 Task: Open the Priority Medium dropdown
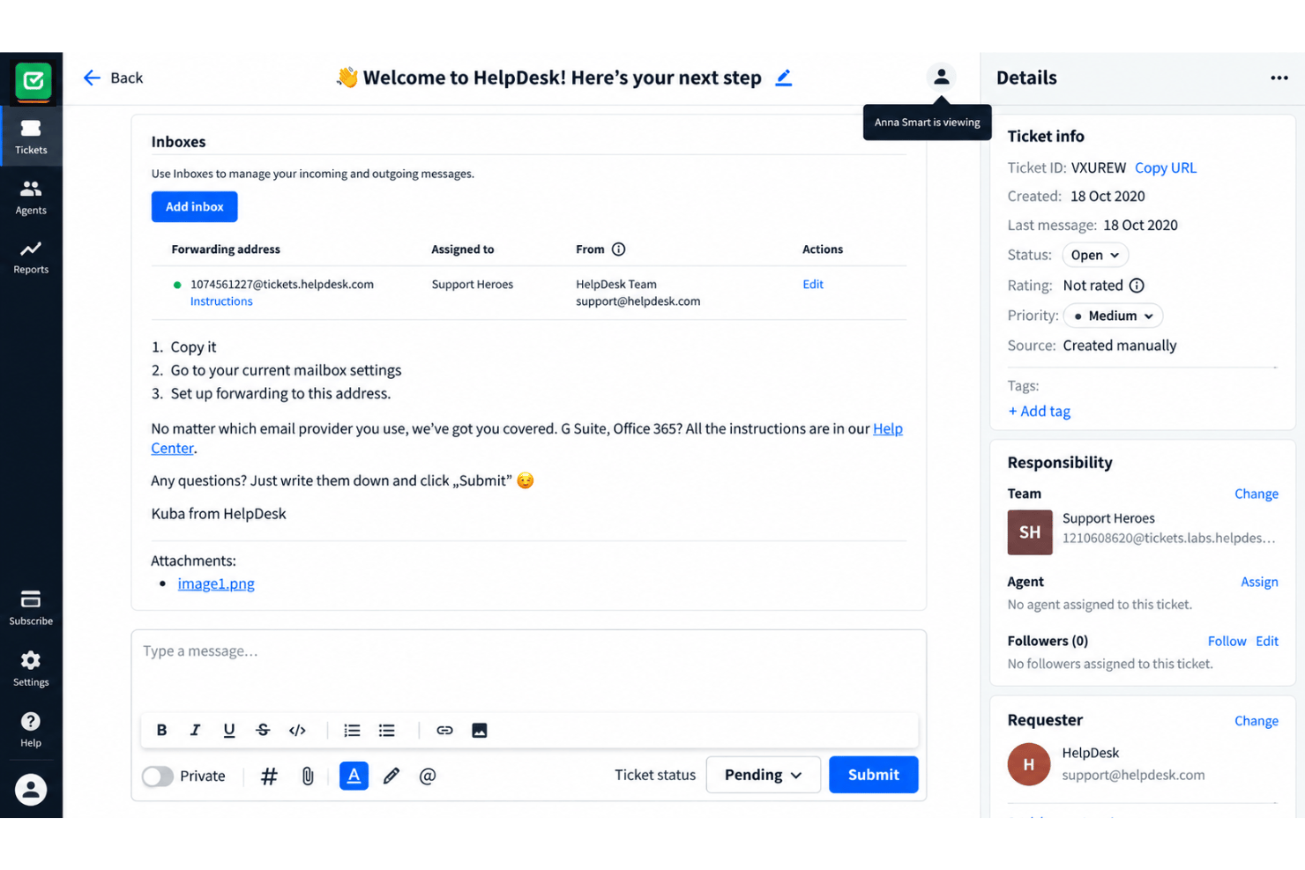[x=1114, y=316]
